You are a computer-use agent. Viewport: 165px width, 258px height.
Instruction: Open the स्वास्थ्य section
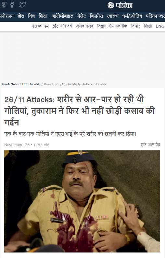(x=113, y=16)
